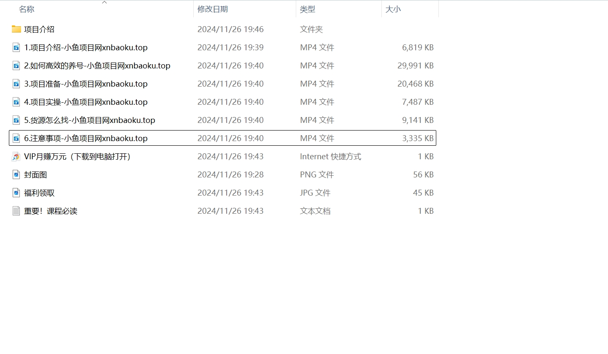This screenshot has width=608, height=354.
Task: Click the MP4 icon beside 1.项目介绍
Action: pos(16,47)
